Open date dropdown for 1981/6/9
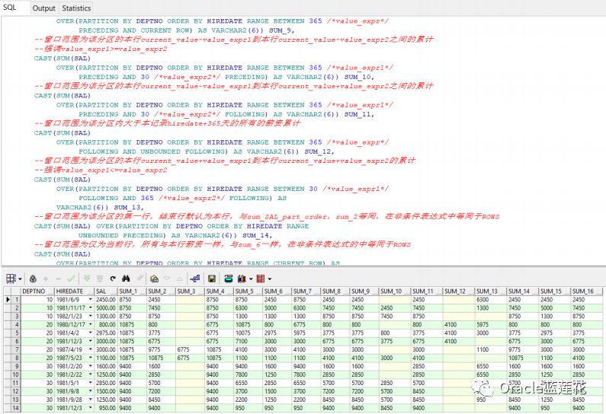 (91, 299)
